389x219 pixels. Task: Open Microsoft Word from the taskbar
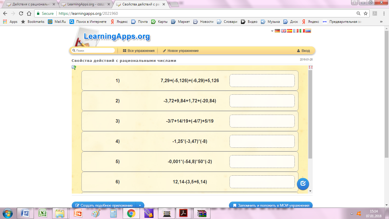[25, 213]
